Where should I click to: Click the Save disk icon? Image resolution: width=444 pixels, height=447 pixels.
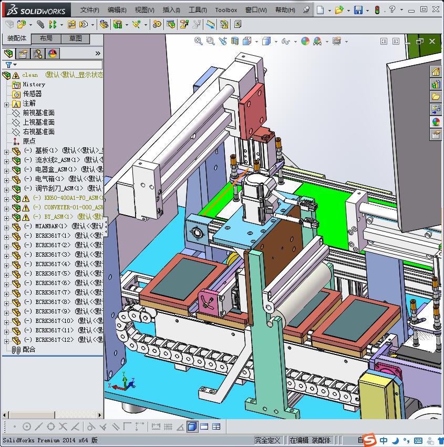pos(358,10)
